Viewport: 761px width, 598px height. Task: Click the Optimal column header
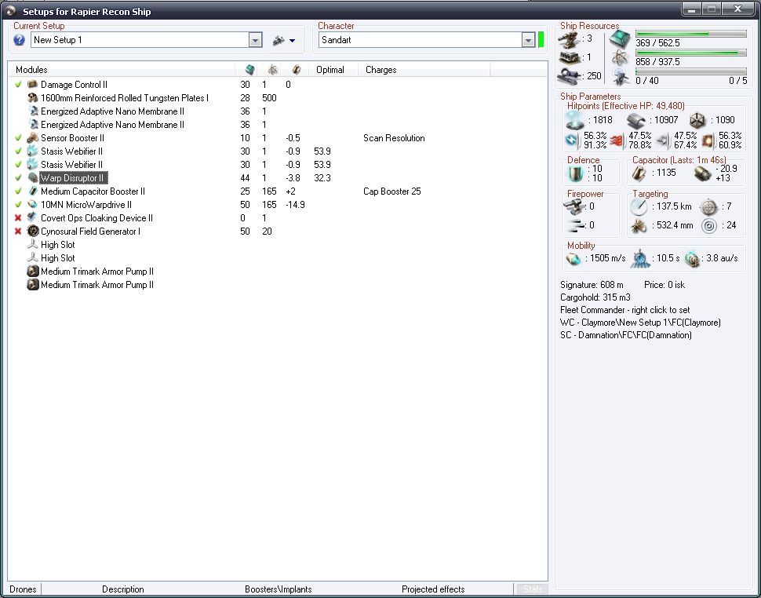coord(333,70)
